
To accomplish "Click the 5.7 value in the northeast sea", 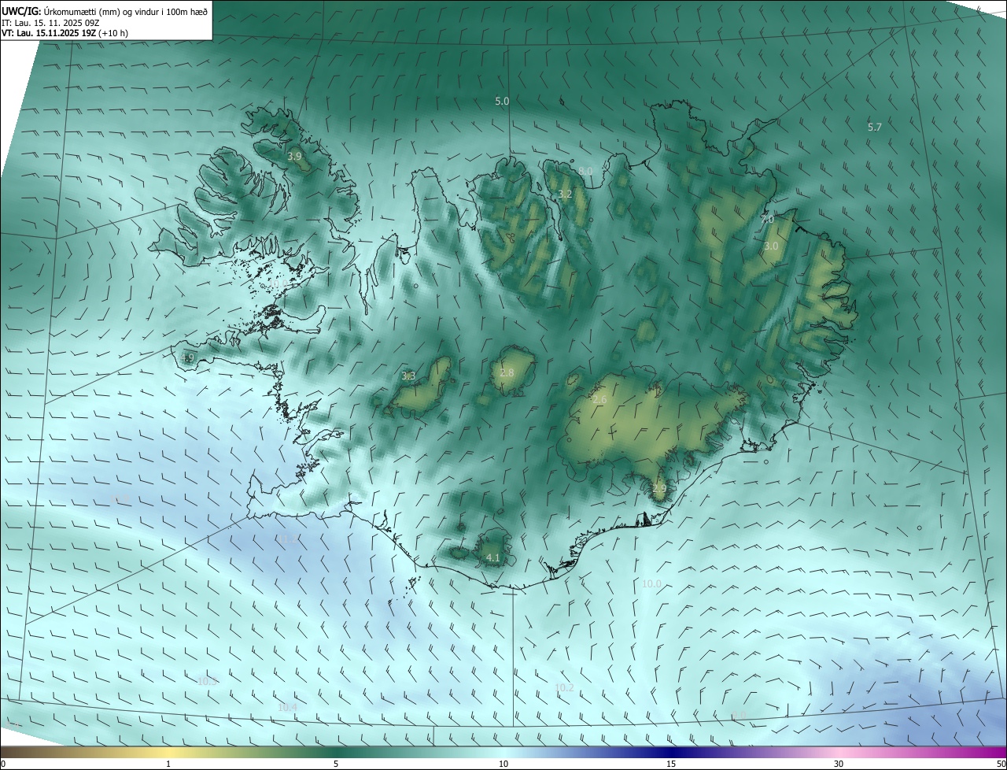I will click(875, 128).
